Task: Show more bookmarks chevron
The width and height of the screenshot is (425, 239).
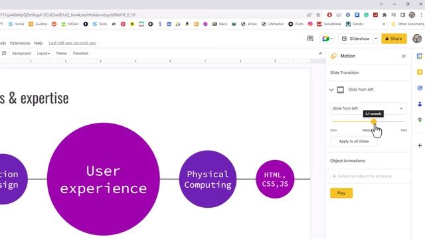Action: pyautogui.click(x=384, y=24)
